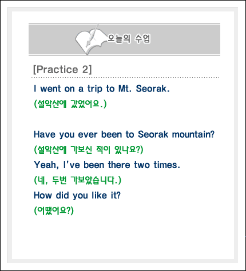Viewport: 246px width, 271px height.
Task: Click the 오늘의 수업 header title
Action: click(x=129, y=39)
